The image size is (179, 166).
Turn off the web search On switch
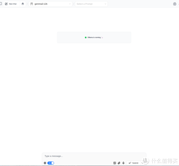51,163
